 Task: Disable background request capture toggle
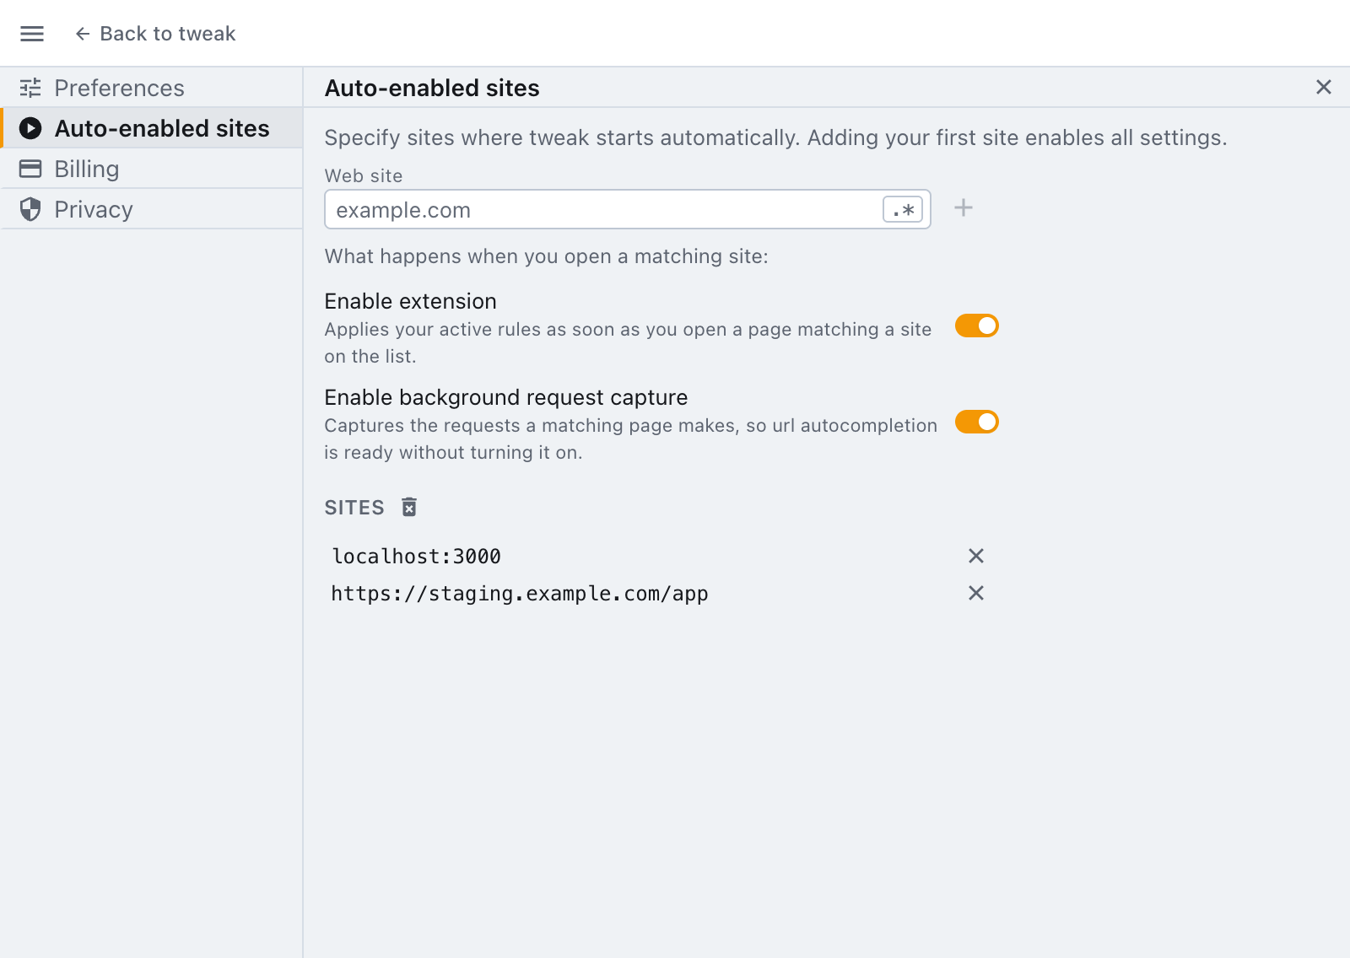977,422
